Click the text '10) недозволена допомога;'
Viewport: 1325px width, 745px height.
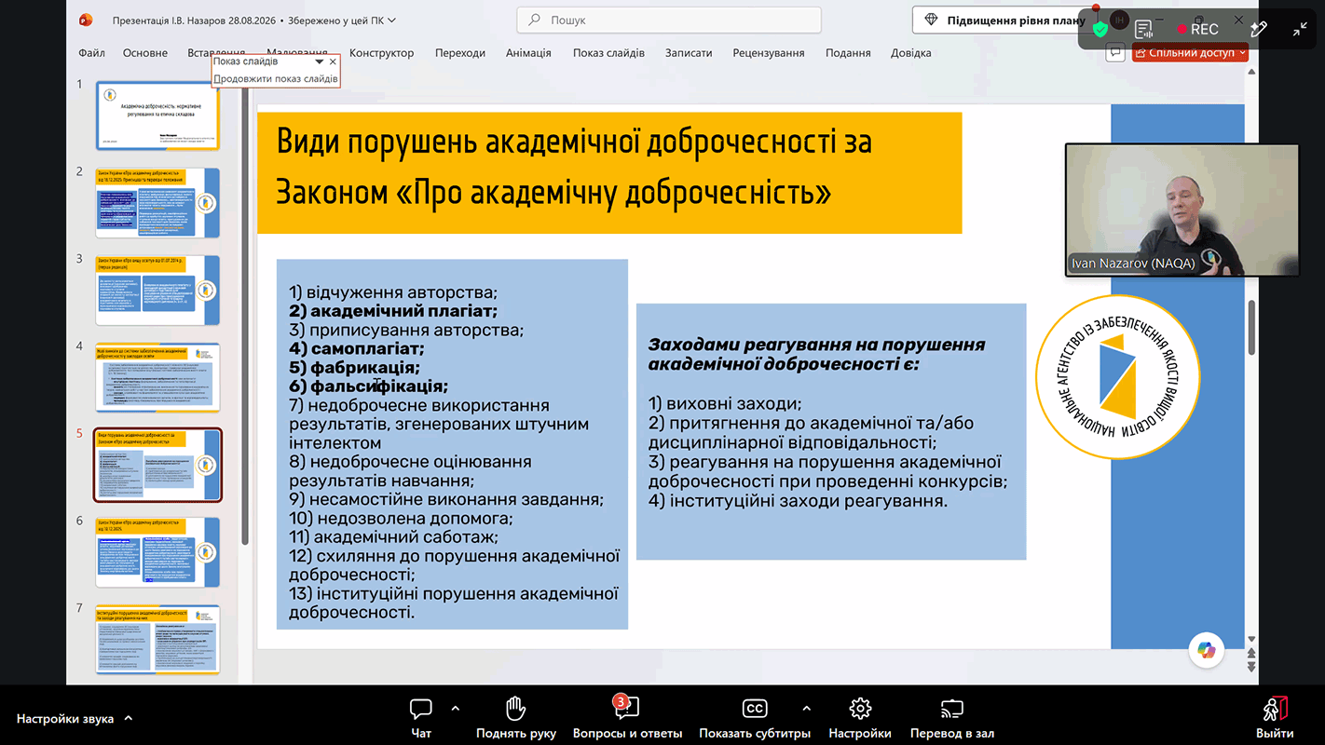401,518
